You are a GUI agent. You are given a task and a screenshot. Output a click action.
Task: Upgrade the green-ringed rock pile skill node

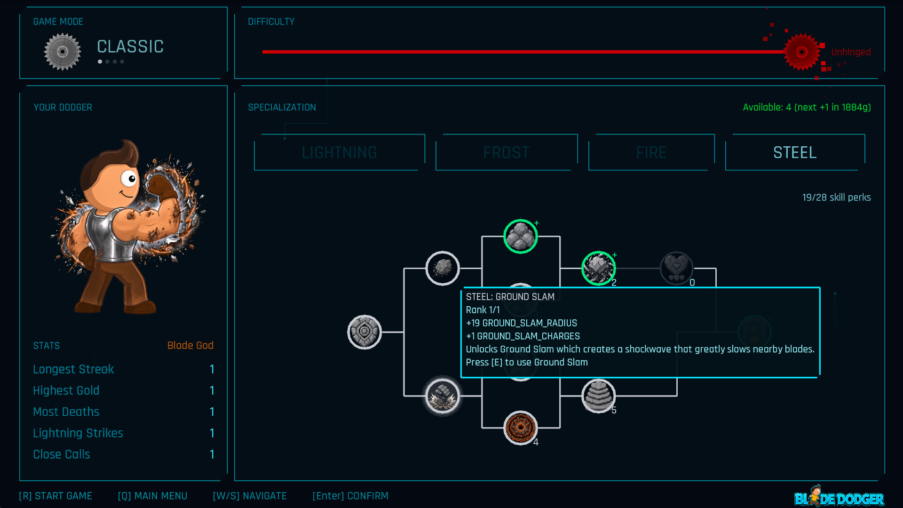coord(521,236)
